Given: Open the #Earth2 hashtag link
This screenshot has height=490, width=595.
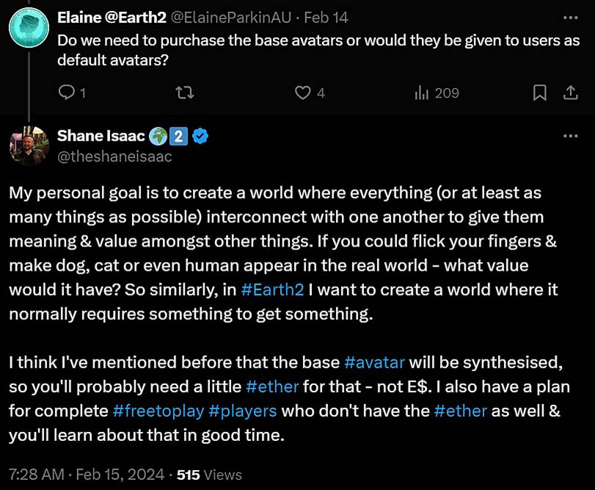Looking at the screenshot, I should tap(271, 290).
